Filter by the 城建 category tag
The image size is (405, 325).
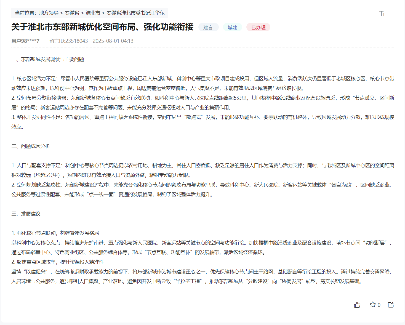pyautogui.click(x=232, y=27)
